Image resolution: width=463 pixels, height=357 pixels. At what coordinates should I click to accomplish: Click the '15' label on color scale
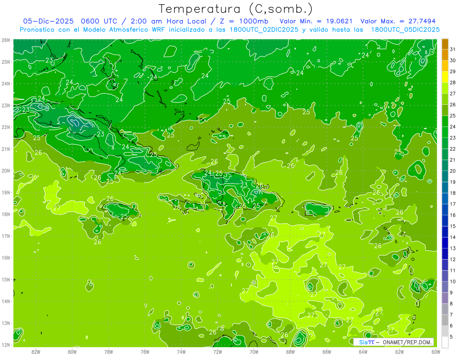coord(453,226)
